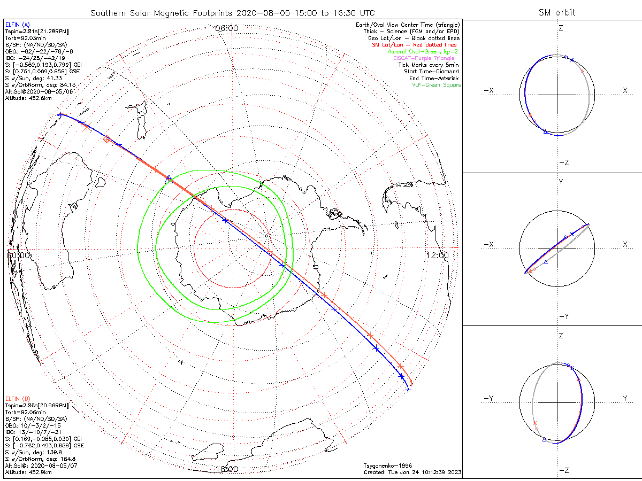Click green legend entry 'Auroral Oval-Green, kp=2'
This screenshot has width=642, height=481.
click(x=423, y=51)
